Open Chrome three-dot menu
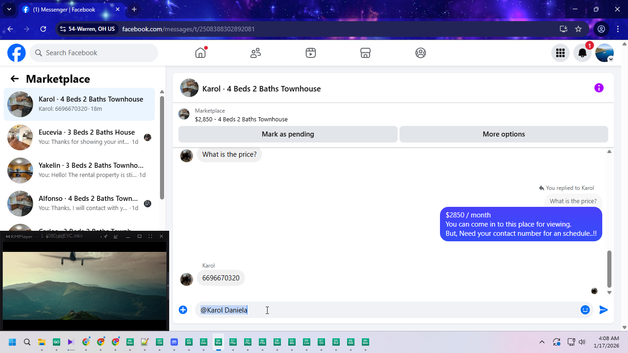The width and height of the screenshot is (628, 353). pos(617,29)
